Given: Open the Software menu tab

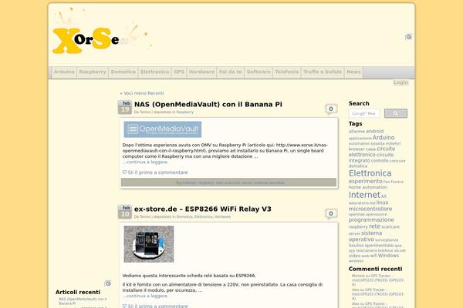Looking at the screenshot, I should pos(259,72).
